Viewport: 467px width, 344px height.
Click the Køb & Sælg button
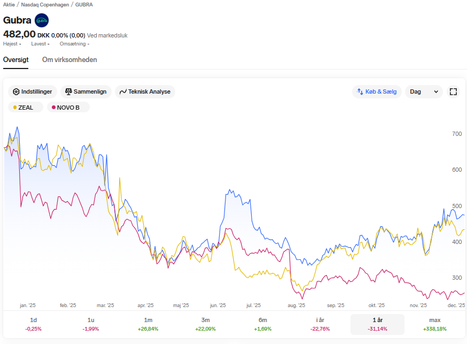377,91
